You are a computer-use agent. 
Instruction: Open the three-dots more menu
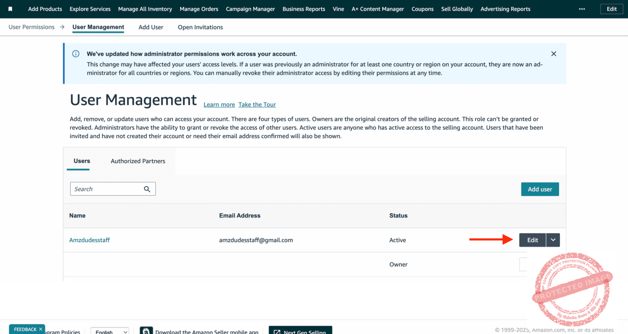582,9
